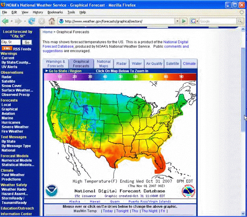
Task: Click the Home breadcrumb link
Action: (x=47, y=32)
